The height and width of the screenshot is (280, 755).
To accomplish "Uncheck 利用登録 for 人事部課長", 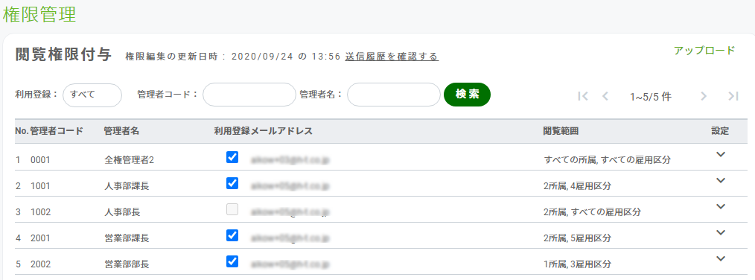I will click(232, 183).
